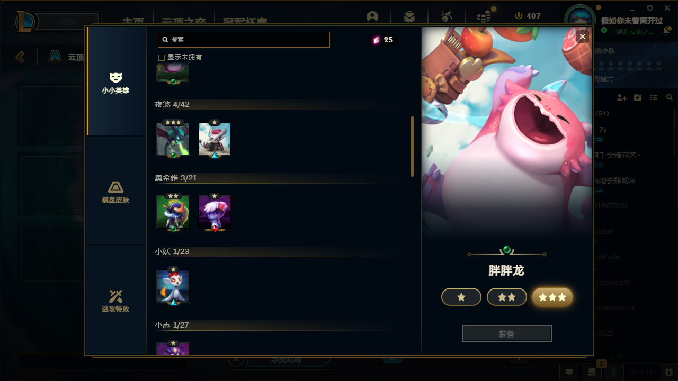Viewport: 678px width, 381px height.
Task: Select the one-star tier button
Action: 461,297
